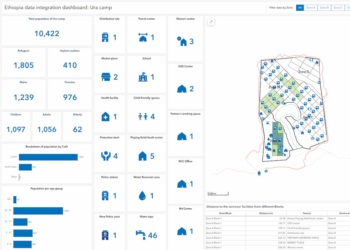This screenshot has width=350, height=250.
Task: Open the measurement tool above the map
Action: point(211,22)
